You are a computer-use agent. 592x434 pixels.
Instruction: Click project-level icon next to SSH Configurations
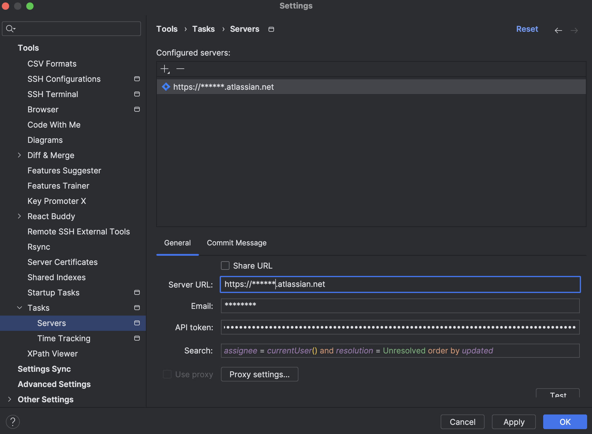[x=137, y=79]
